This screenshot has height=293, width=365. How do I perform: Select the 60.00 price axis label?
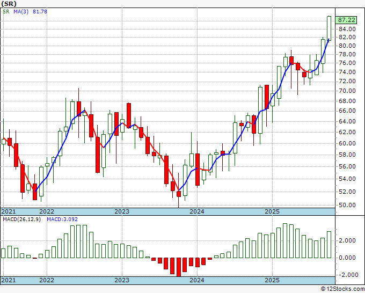click(x=347, y=143)
